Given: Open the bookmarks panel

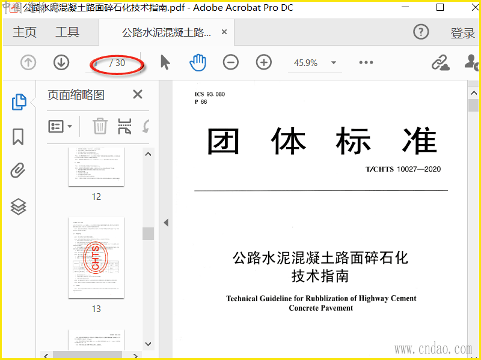Looking at the screenshot, I should [x=18, y=137].
